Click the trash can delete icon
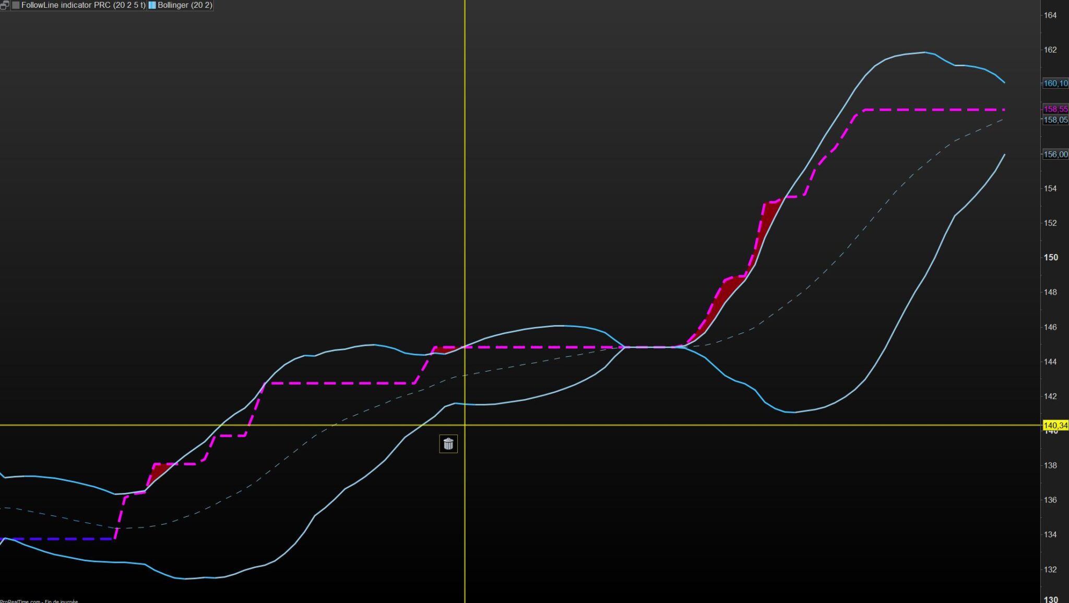Screen dimensions: 1069x603 (448, 444)
